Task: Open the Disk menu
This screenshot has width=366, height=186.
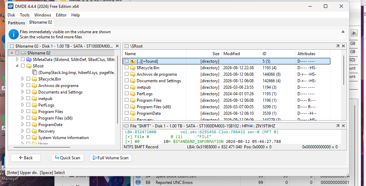Action: 11,15
